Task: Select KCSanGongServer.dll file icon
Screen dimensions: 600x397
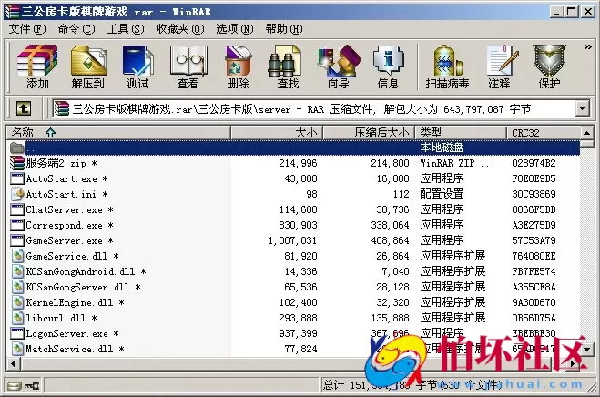Action: click(x=17, y=287)
